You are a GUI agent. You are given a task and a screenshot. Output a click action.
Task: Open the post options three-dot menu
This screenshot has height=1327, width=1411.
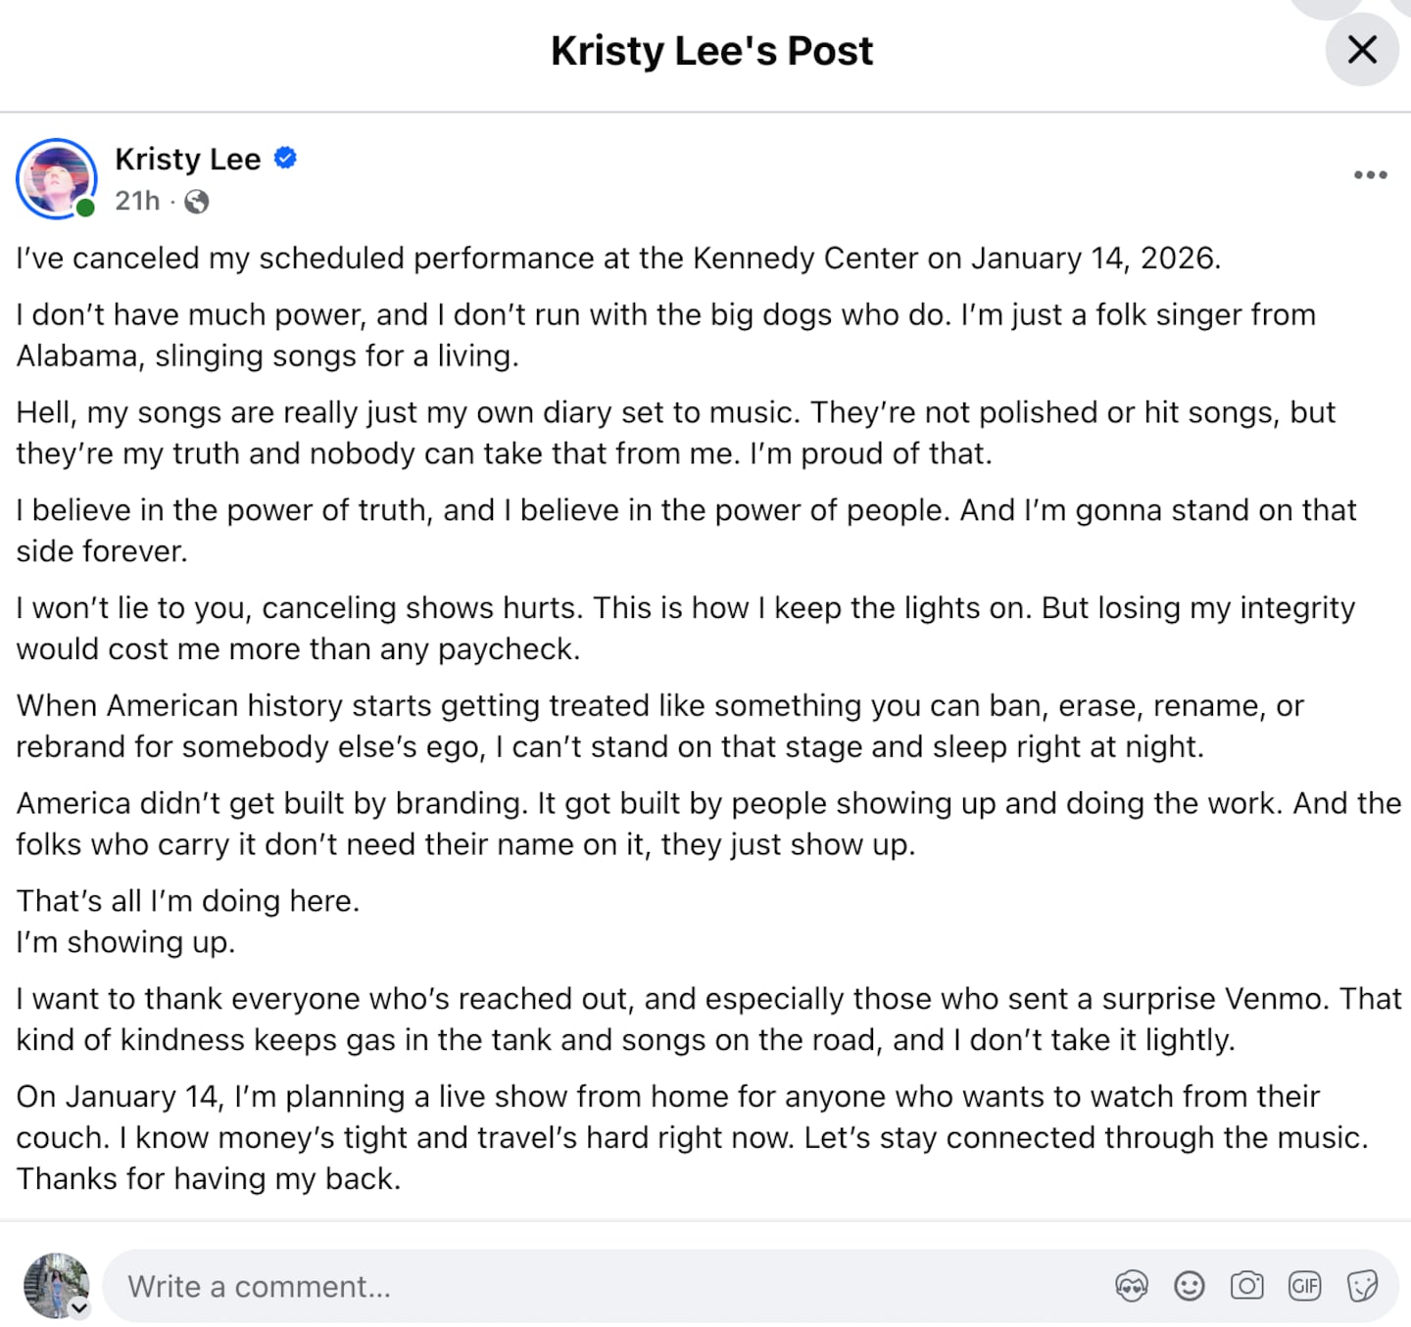[x=1368, y=174]
